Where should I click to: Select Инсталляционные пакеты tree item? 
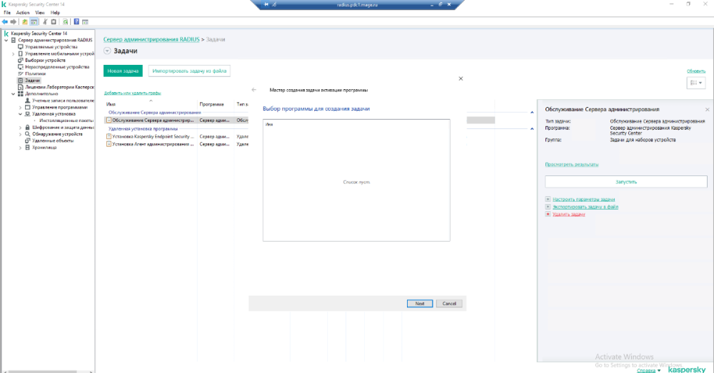click(66, 121)
